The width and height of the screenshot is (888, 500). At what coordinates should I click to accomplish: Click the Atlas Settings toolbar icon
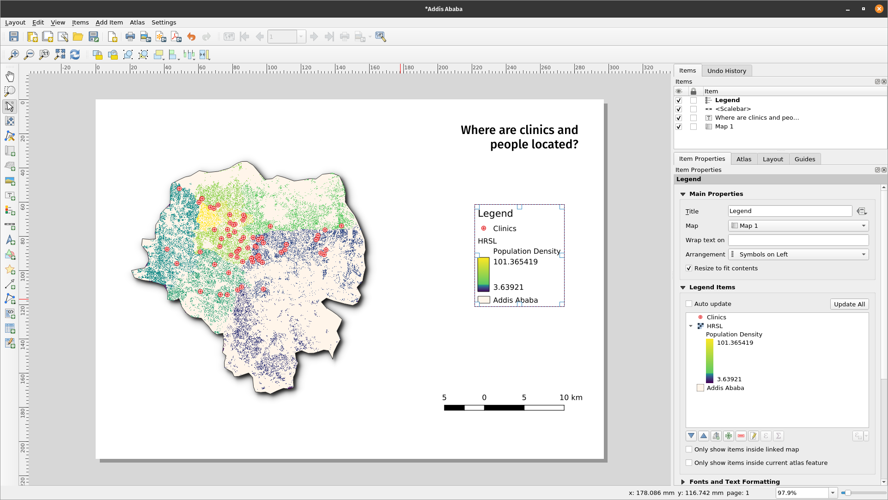381,37
